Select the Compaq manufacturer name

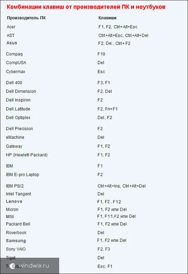(x=14, y=54)
